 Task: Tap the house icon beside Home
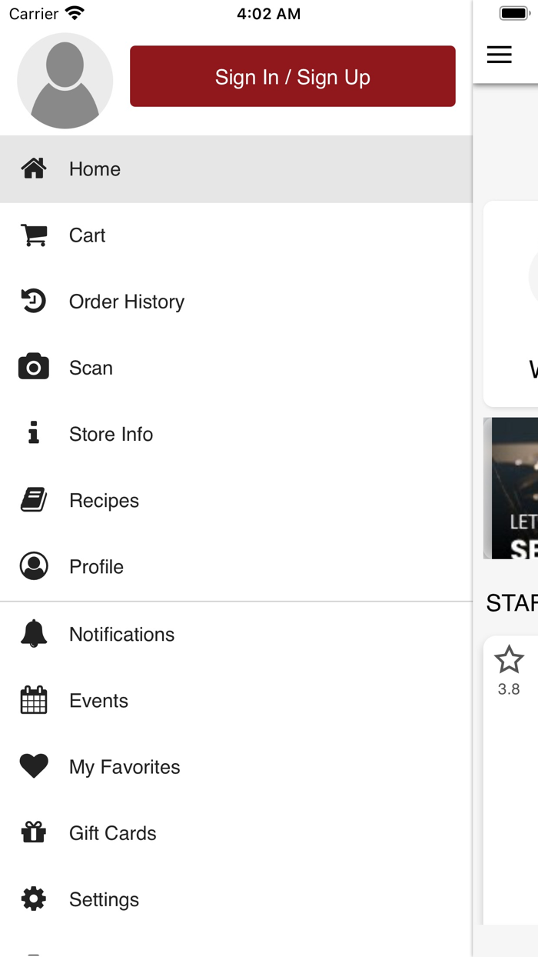pyautogui.click(x=34, y=168)
